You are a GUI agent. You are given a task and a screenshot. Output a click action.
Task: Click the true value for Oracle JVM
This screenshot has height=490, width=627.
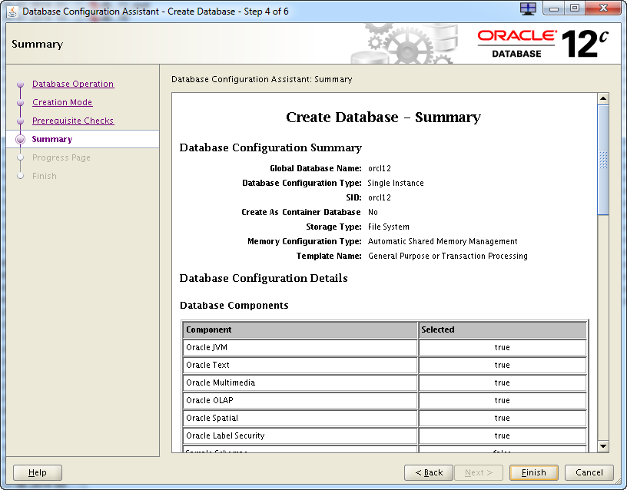(503, 348)
